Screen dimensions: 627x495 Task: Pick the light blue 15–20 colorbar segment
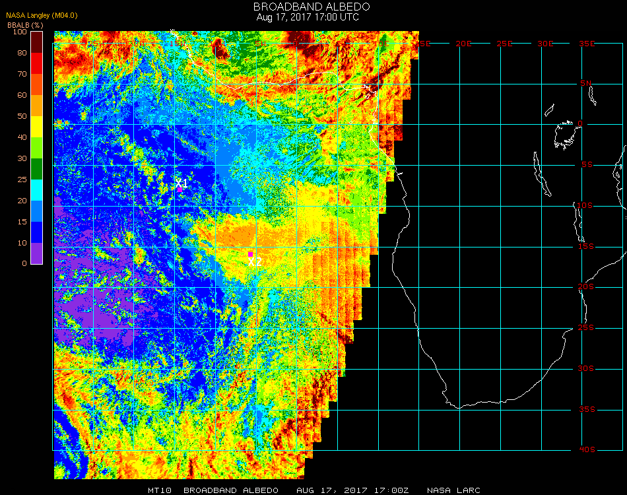[x=37, y=211]
